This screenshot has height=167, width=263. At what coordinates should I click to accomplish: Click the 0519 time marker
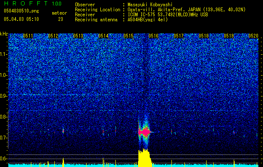(x=229, y=36)
